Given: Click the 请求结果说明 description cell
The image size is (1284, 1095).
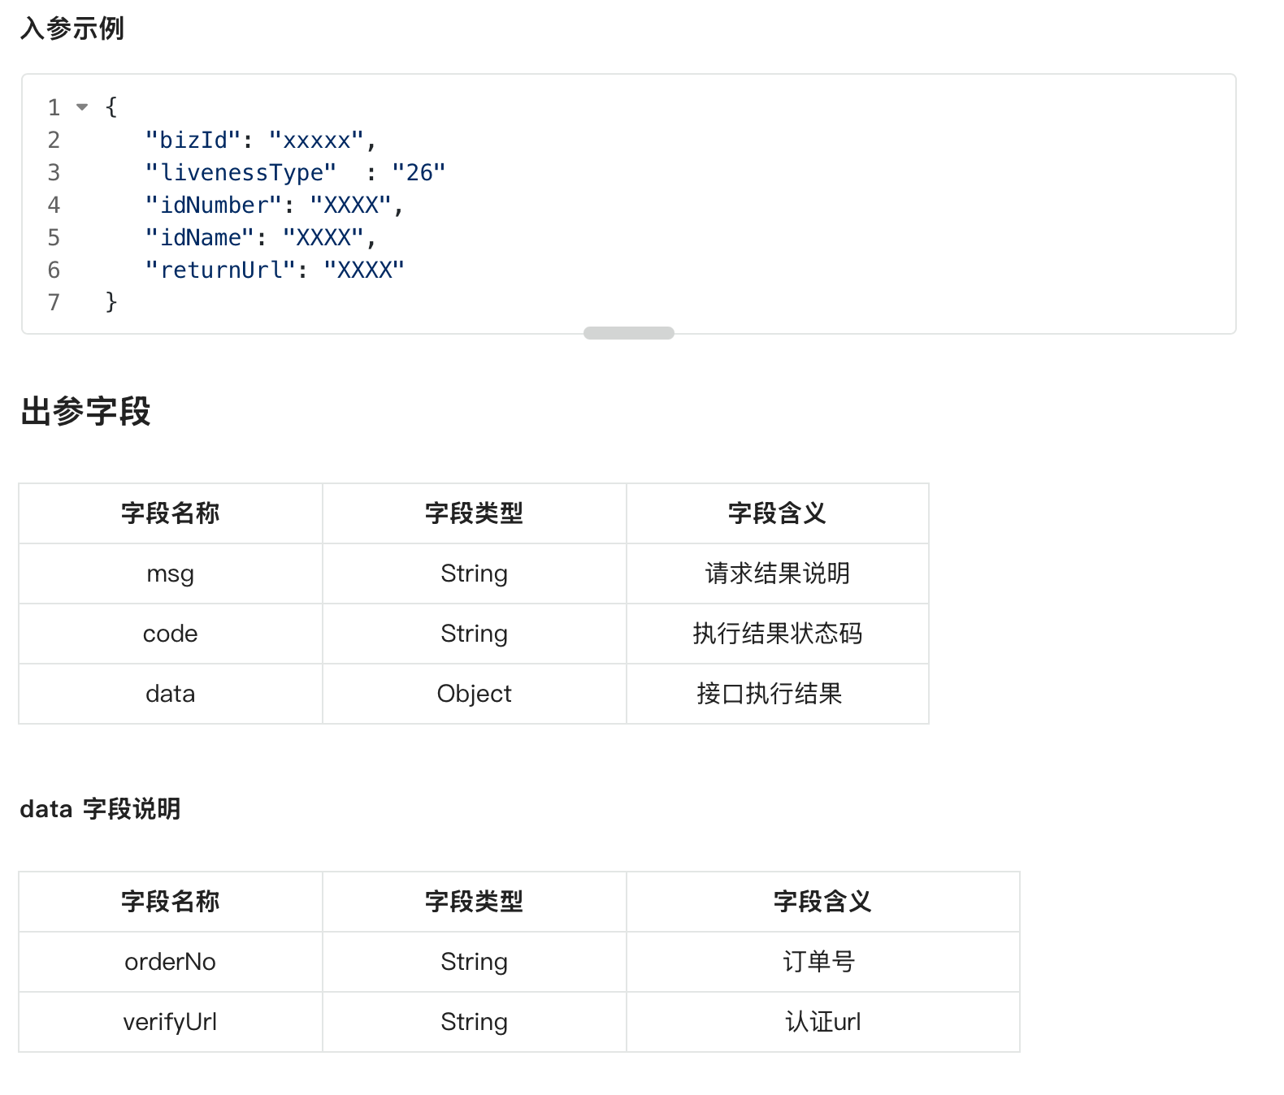Looking at the screenshot, I should click(778, 573).
